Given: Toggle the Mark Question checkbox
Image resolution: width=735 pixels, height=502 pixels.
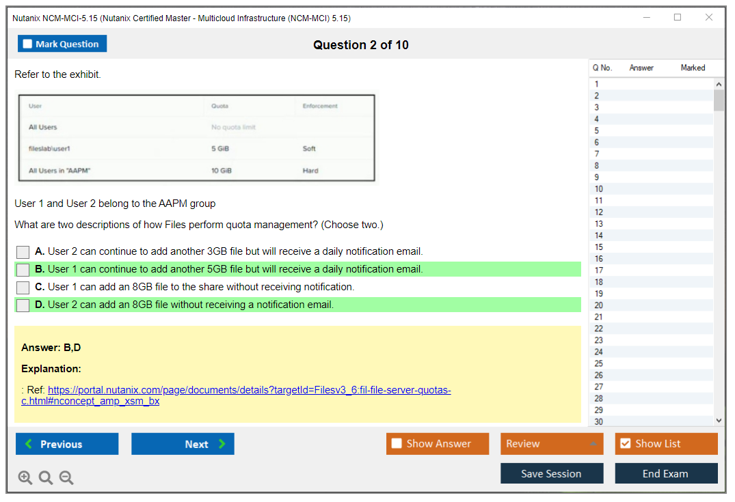Looking at the screenshot, I should (28, 44).
